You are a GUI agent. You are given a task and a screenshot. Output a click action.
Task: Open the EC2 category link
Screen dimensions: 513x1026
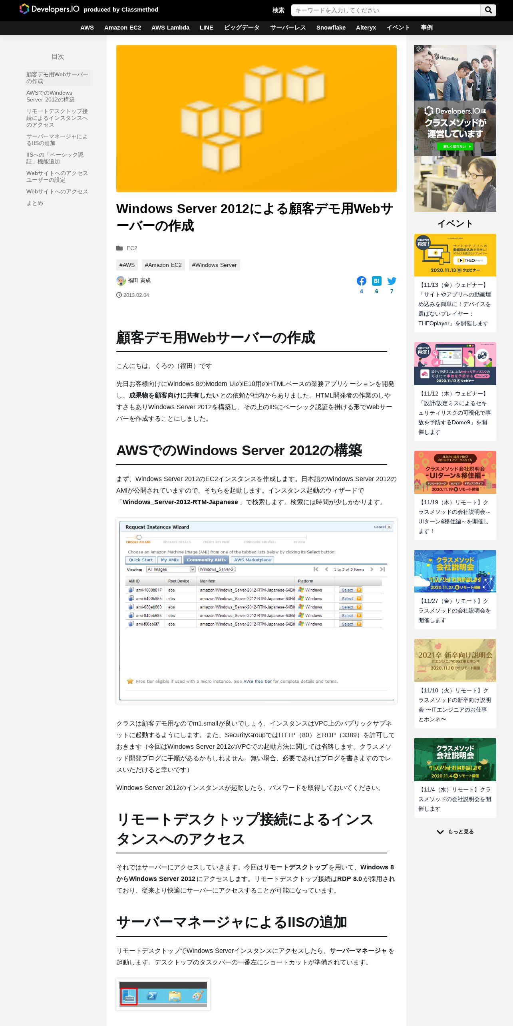click(132, 248)
